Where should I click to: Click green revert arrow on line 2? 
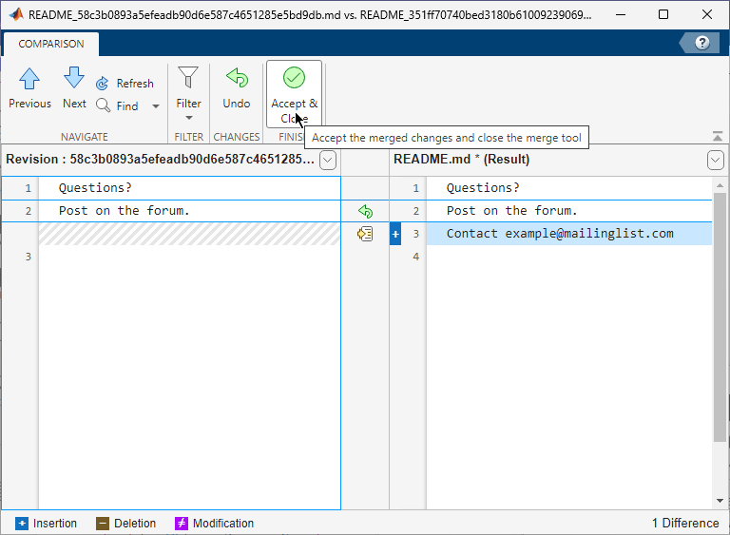[x=365, y=211]
